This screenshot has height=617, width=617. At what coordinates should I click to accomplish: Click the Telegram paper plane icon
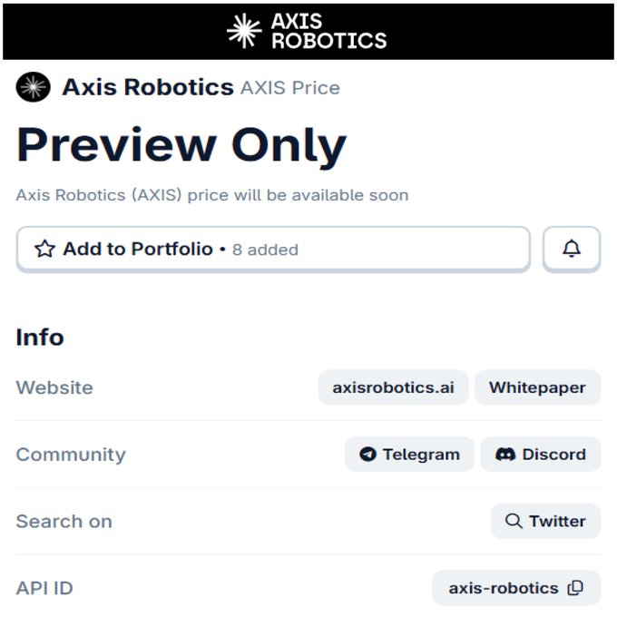pyautogui.click(x=367, y=454)
